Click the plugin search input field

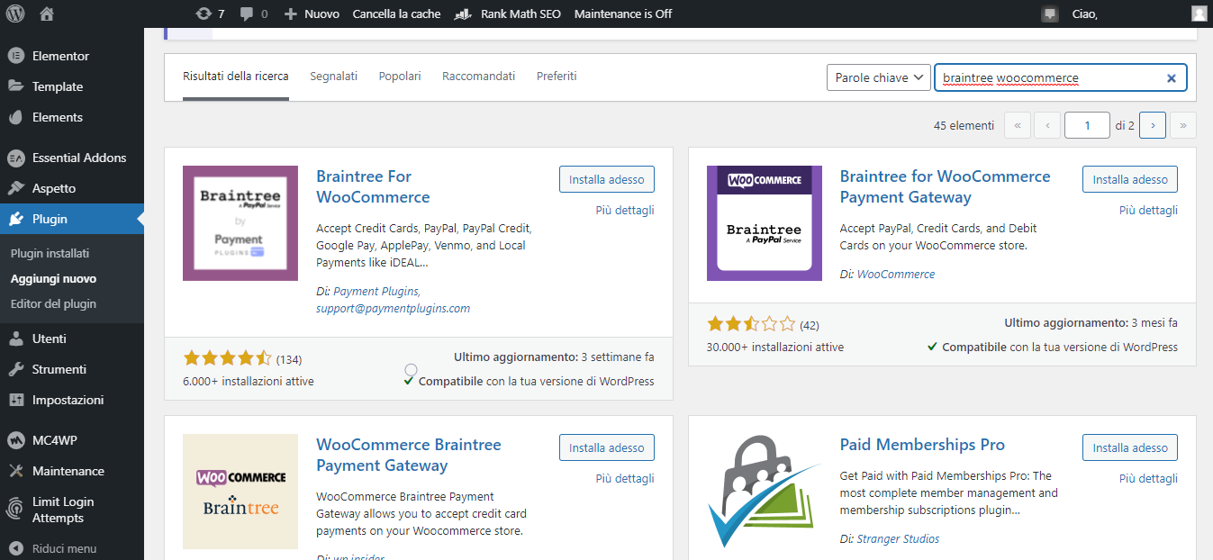[1049, 78]
